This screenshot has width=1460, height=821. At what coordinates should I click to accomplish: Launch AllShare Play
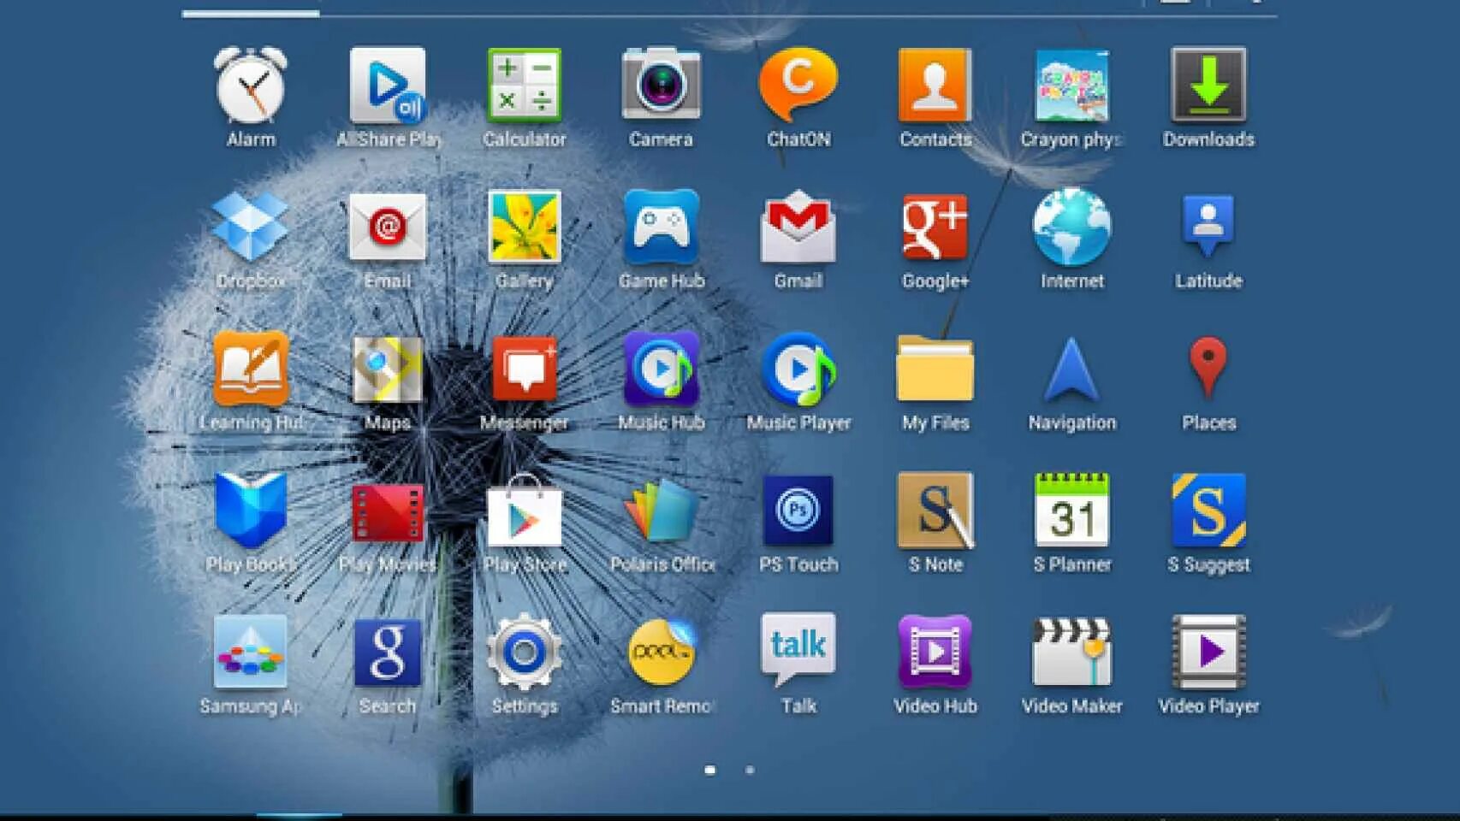tap(388, 86)
